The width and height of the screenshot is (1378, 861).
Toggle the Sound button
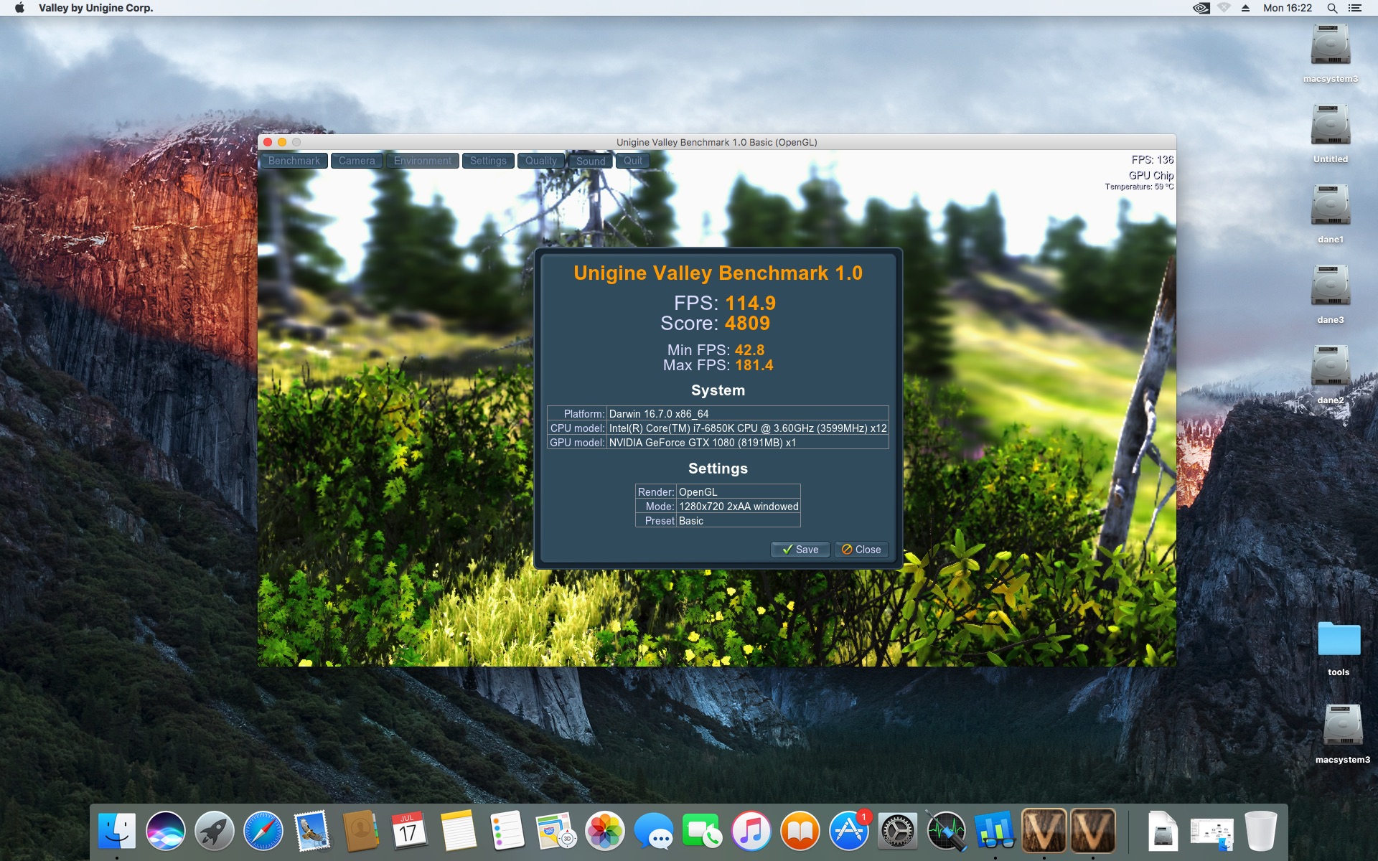click(591, 161)
